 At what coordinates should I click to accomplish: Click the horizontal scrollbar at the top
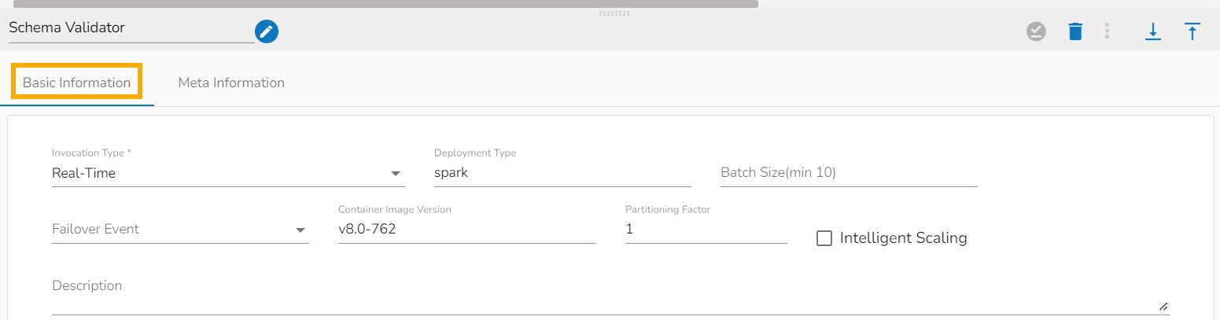385,3
